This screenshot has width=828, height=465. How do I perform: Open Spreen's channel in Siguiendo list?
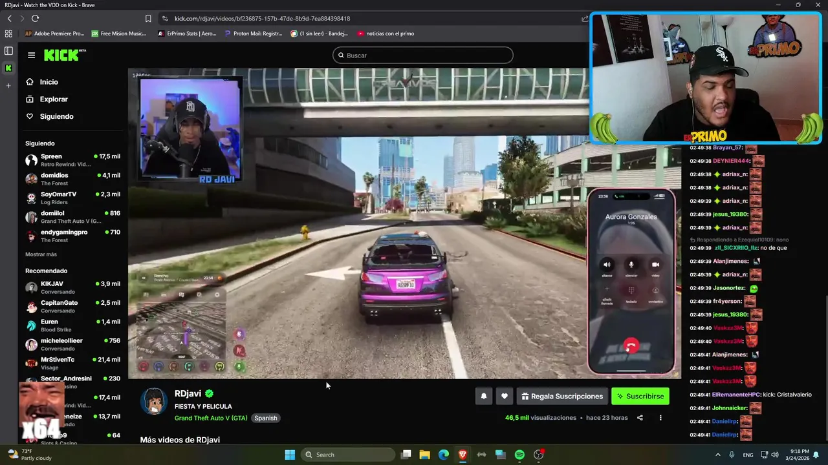coord(72,160)
